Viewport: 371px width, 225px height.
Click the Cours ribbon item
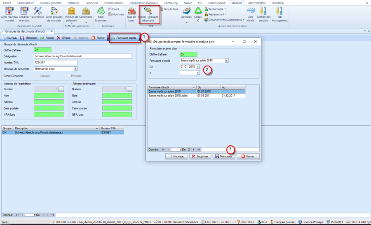(x=114, y=9)
